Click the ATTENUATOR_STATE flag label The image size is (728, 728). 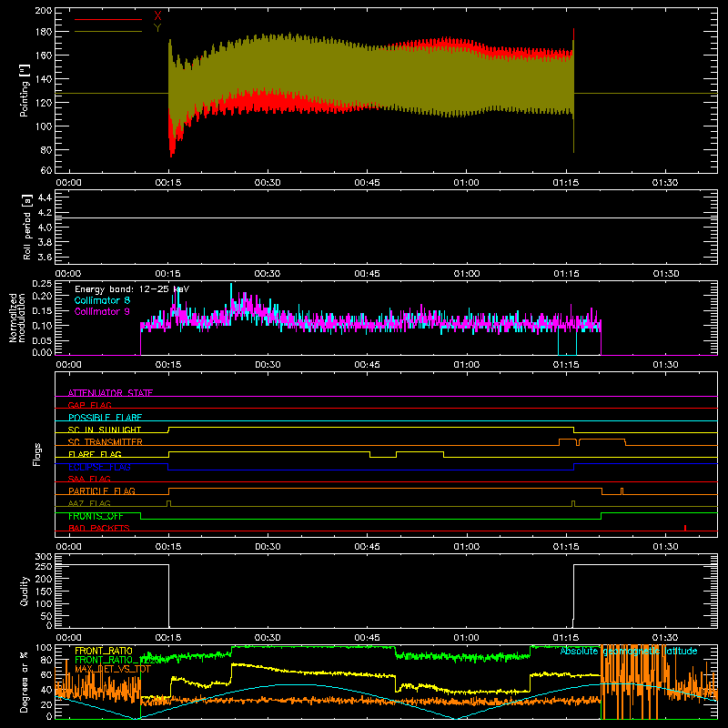point(110,393)
